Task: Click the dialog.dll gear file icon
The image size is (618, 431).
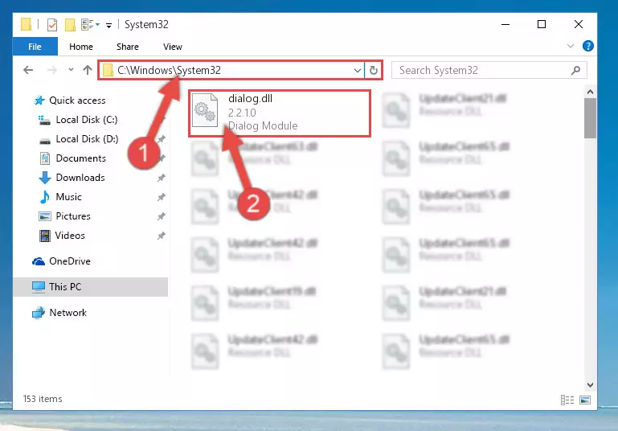Action: click(205, 110)
